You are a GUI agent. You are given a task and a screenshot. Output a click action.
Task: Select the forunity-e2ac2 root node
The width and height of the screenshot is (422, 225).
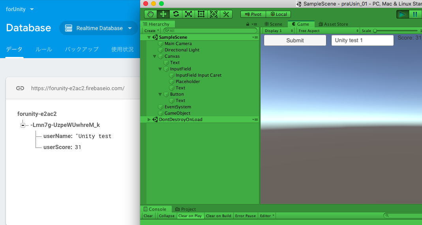[x=37, y=114]
